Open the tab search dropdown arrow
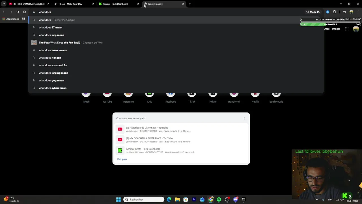Image resolution: width=362 pixels, height=204 pixels. pyautogui.click(x=4, y=4)
